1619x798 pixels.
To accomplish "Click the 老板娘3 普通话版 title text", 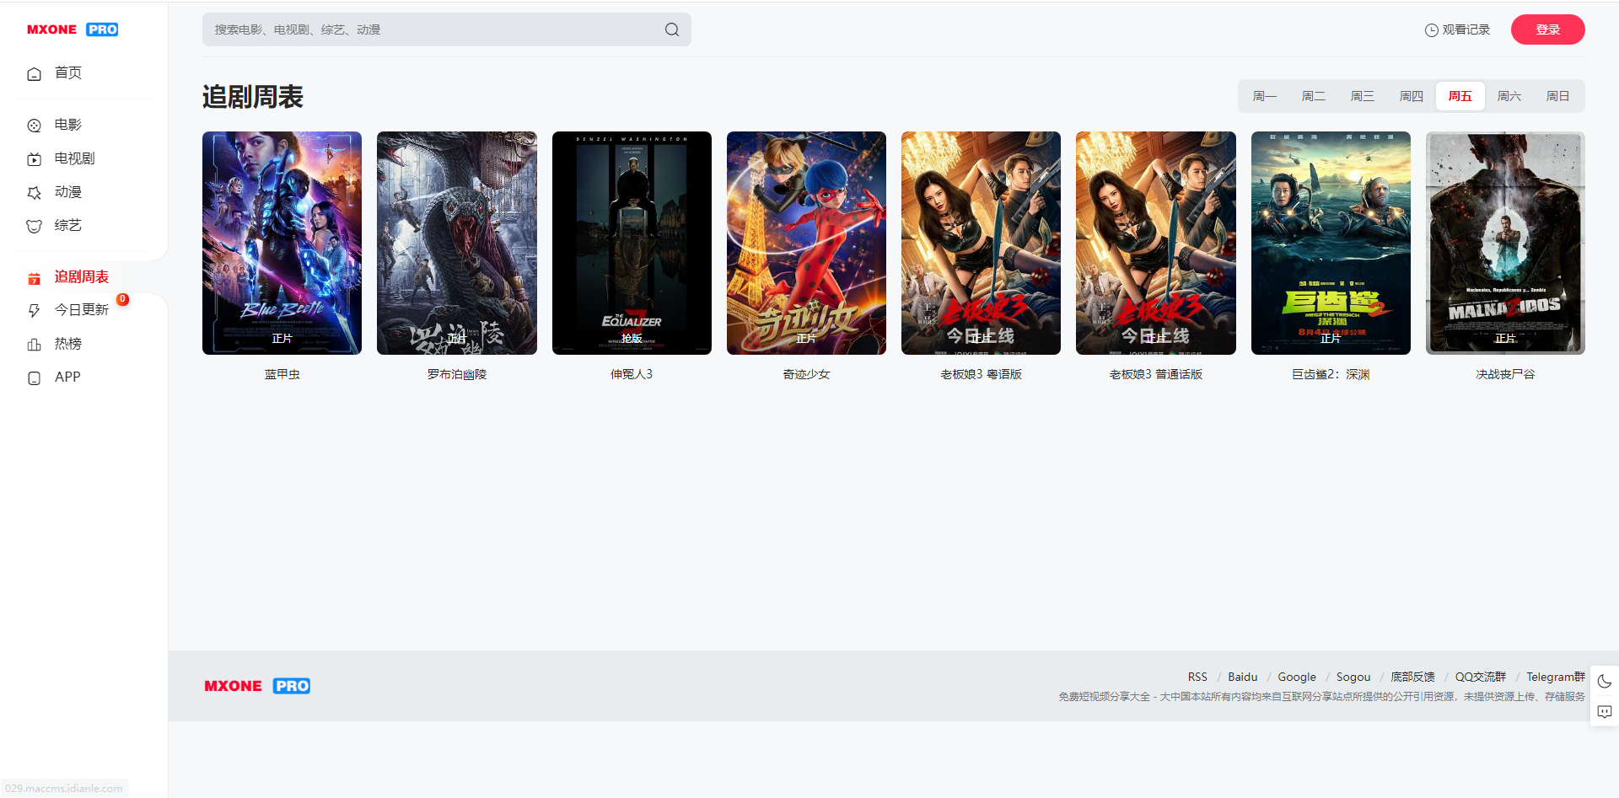I will pos(1156,374).
